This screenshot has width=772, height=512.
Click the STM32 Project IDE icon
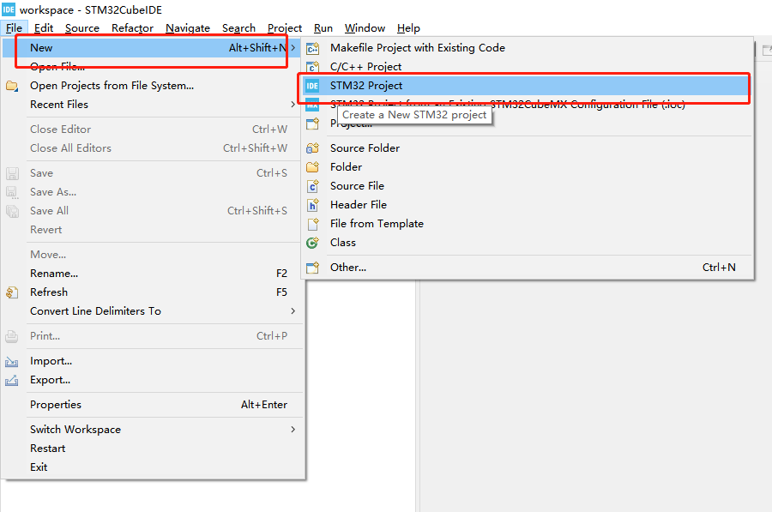click(x=312, y=86)
